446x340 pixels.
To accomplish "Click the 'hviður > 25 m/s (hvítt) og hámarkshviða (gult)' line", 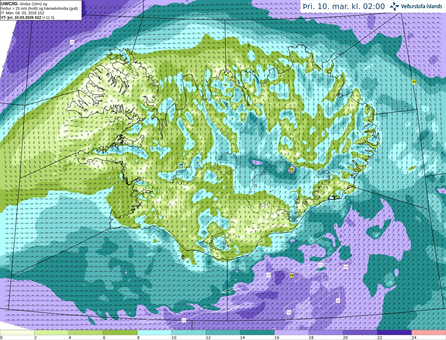I will pyautogui.click(x=39, y=8).
